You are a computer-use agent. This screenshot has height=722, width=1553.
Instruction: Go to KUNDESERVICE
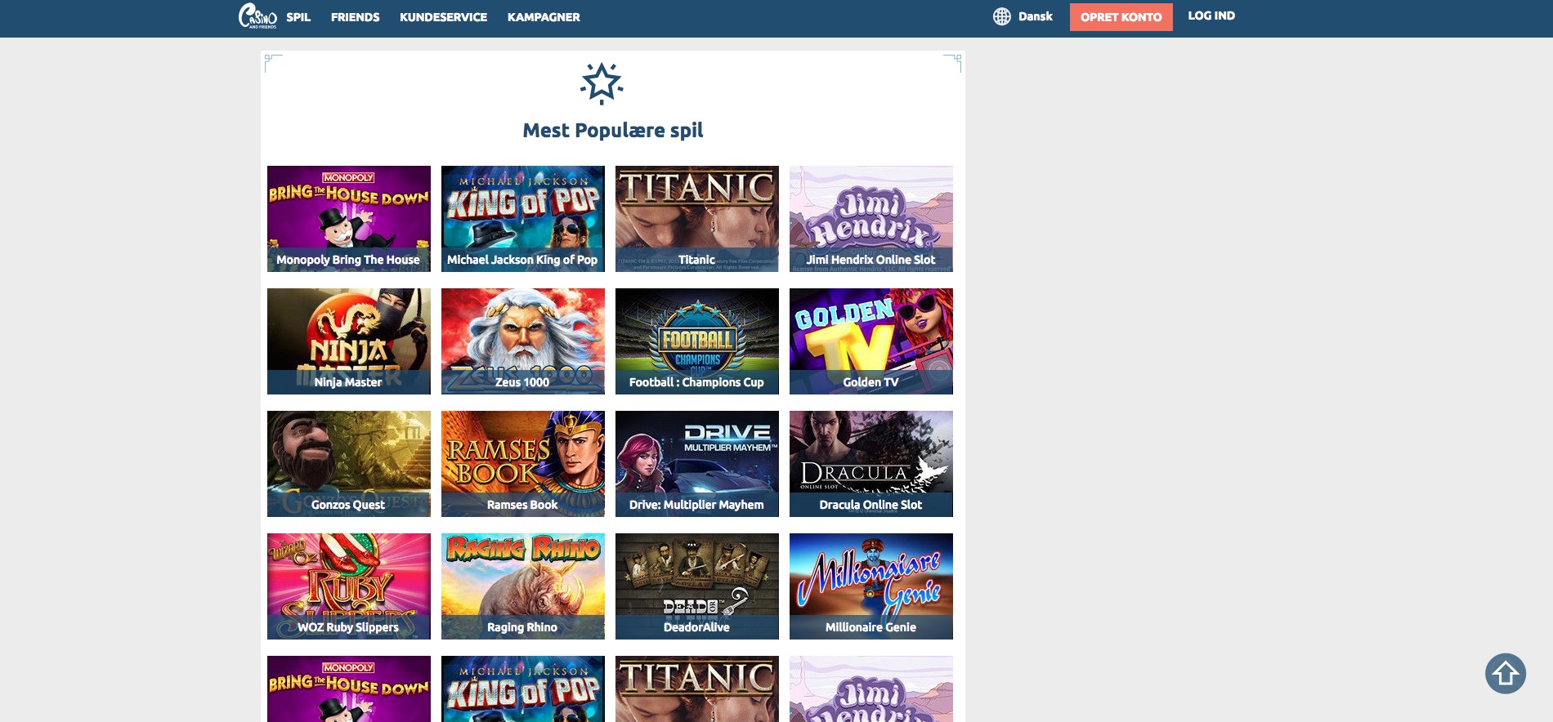[x=443, y=17]
